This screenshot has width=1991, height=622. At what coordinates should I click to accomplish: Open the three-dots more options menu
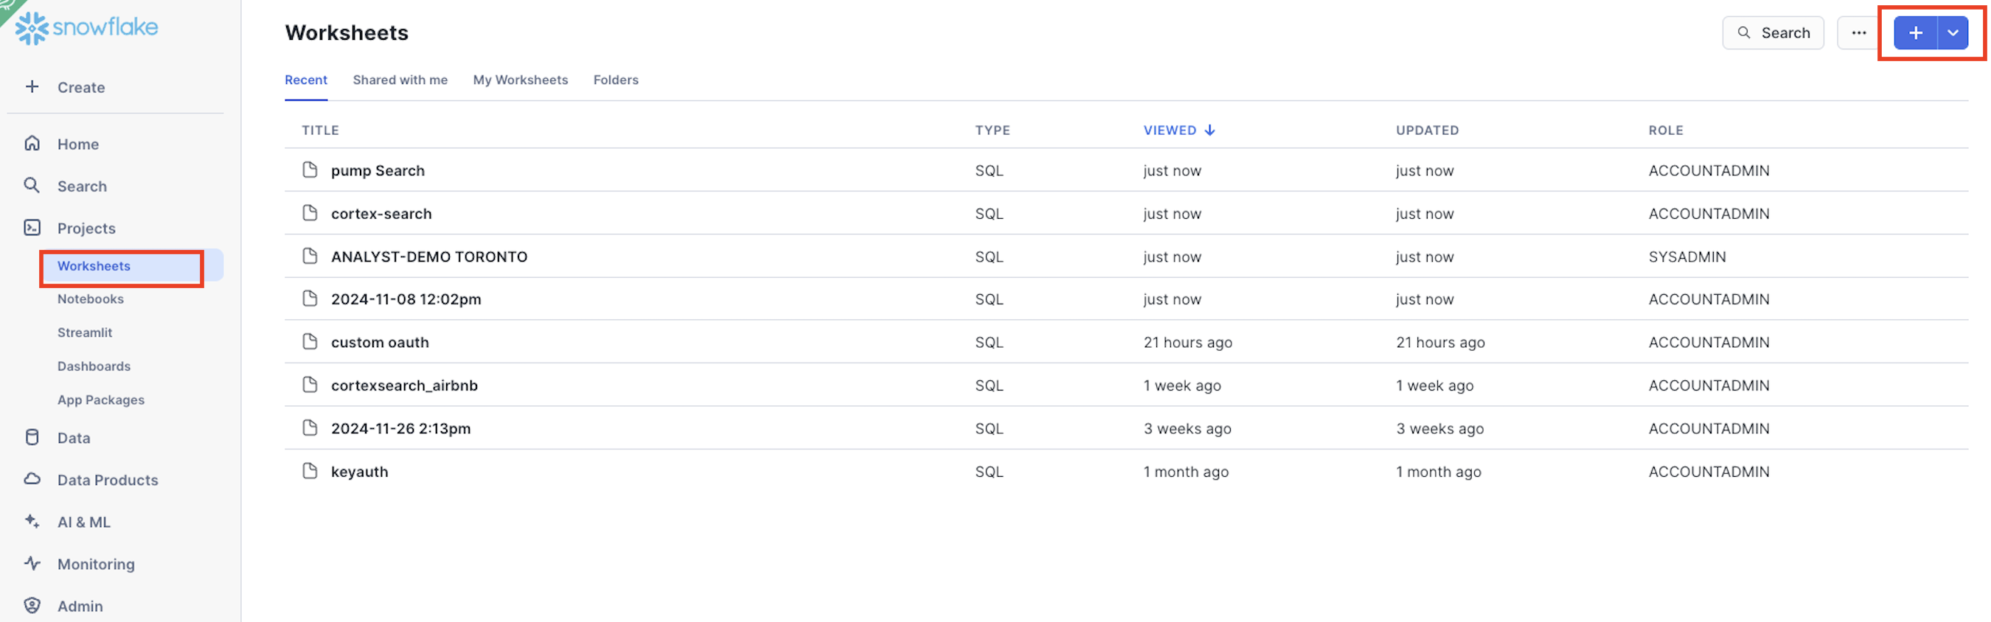[1858, 32]
